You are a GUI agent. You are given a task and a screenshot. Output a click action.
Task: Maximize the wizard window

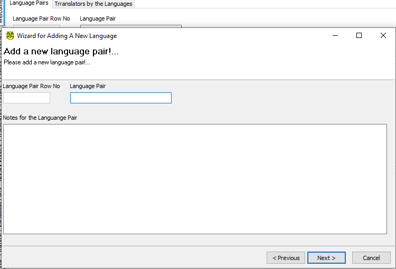[359, 35]
